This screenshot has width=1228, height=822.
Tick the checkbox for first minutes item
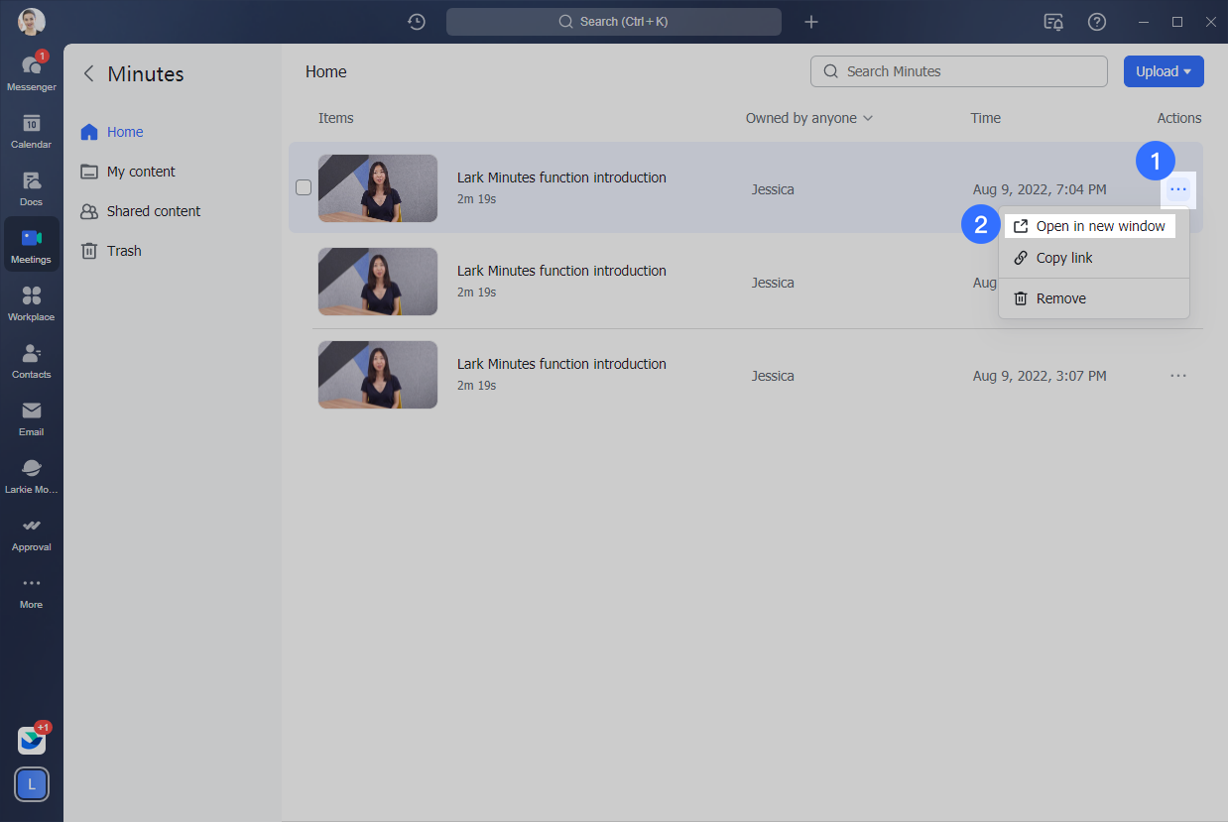coord(304,187)
